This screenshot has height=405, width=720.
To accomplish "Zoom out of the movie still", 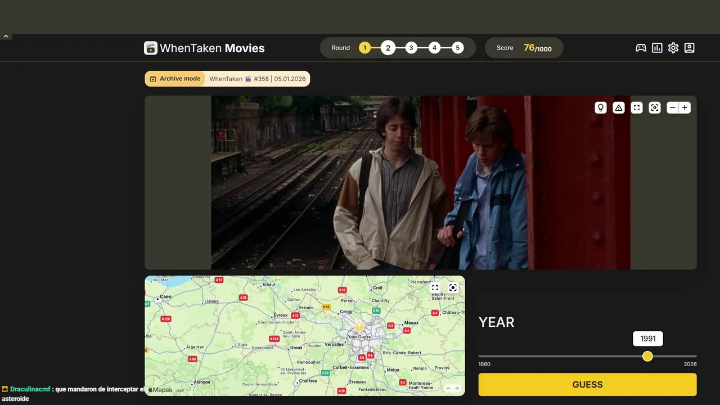I will tap(673, 107).
